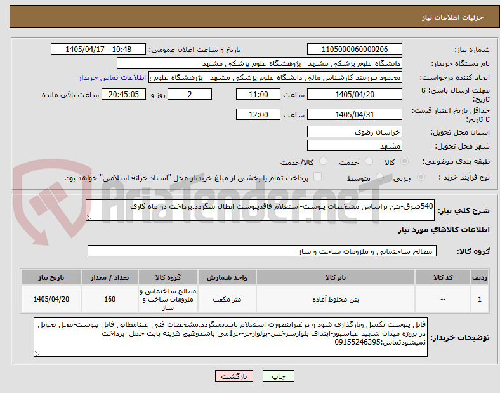The height and width of the screenshot is (393, 500).
Task: Click the بازگشت (back) button
Action: tap(234, 376)
